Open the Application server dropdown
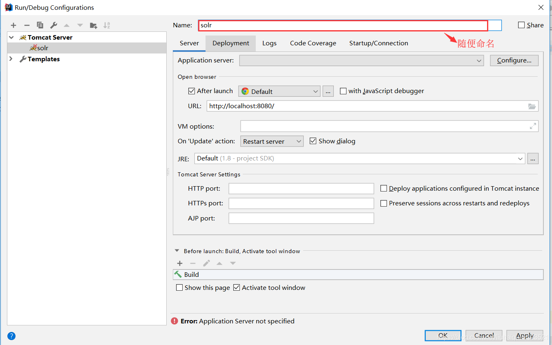This screenshot has width=552, height=345. pyautogui.click(x=362, y=60)
